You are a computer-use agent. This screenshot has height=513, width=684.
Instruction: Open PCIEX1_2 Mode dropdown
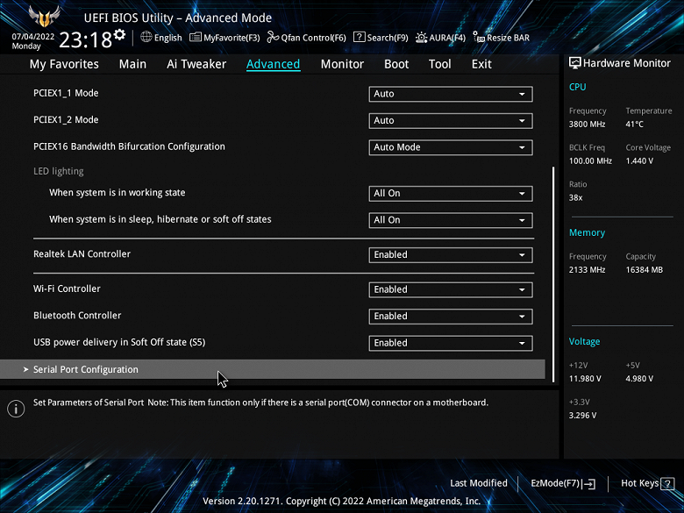pos(451,120)
